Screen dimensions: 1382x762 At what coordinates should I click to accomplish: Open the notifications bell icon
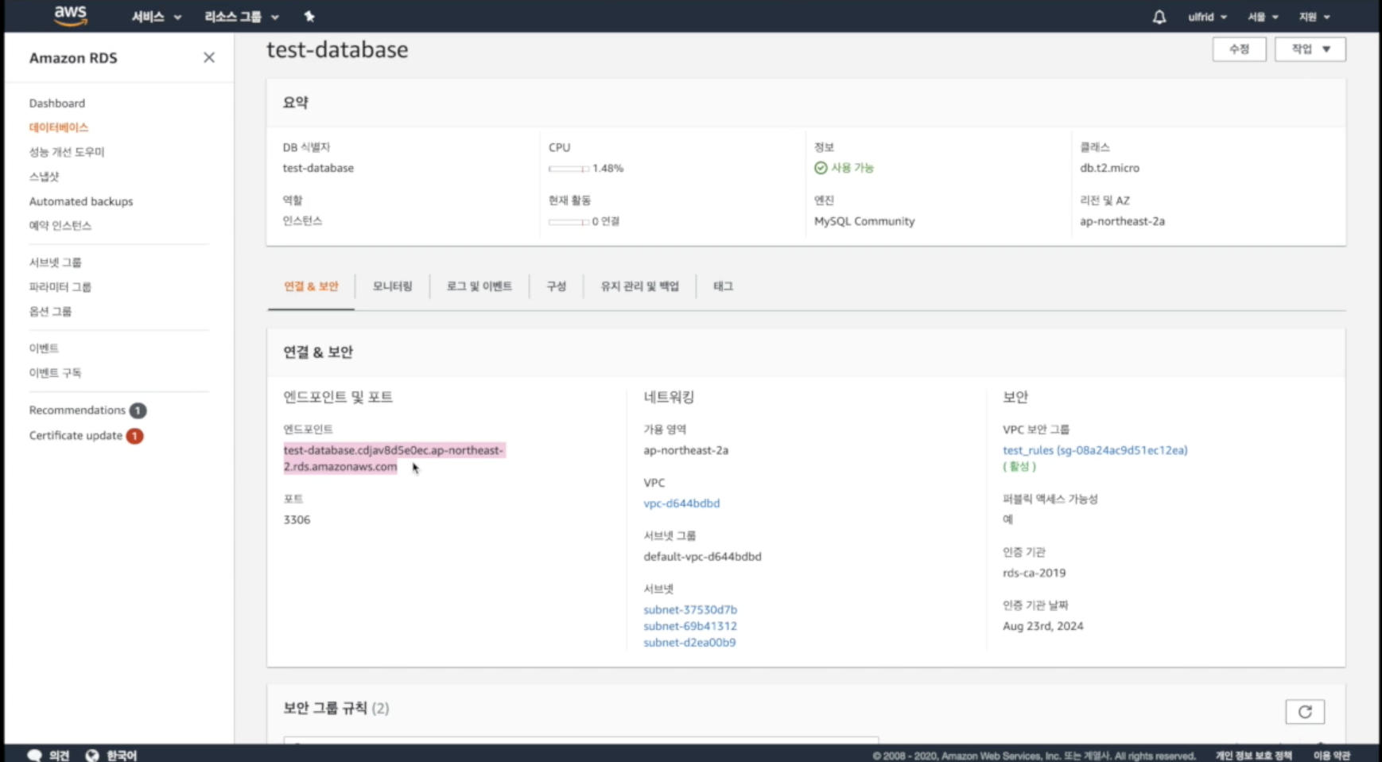(1159, 17)
